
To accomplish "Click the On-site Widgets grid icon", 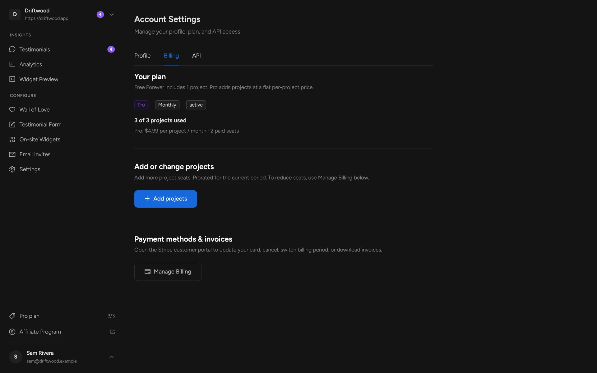I will point(12,139).
